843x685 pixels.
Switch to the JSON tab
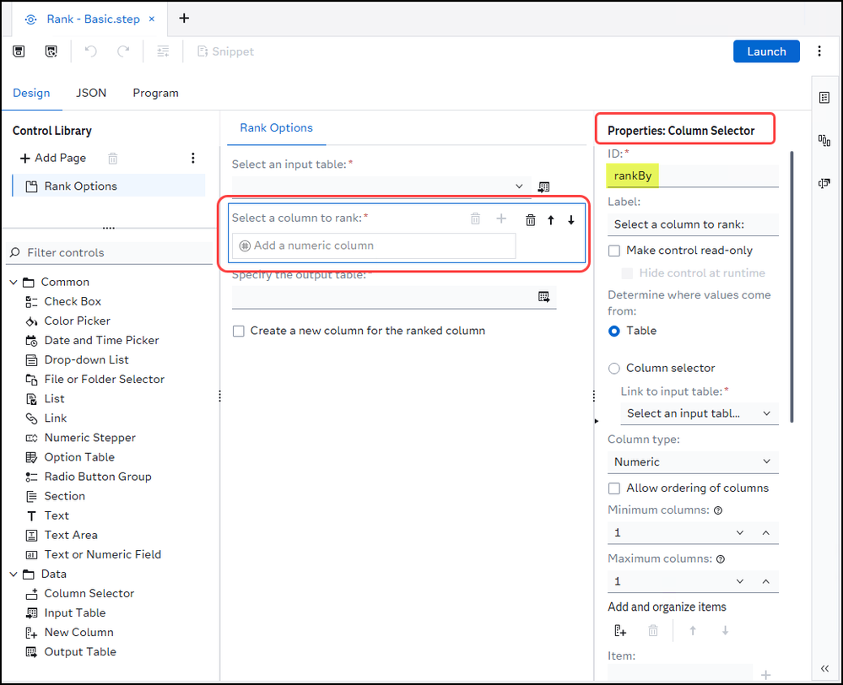tap(91, 93)
